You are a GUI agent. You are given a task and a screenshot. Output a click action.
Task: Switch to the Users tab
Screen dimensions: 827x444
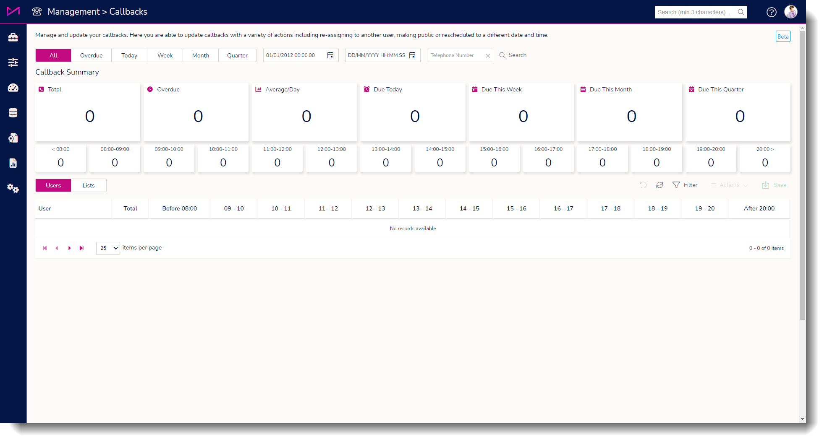pos(53,185)
